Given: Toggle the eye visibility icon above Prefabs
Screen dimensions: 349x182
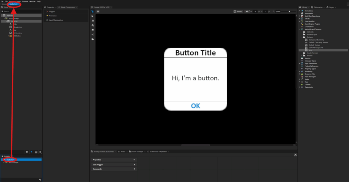Looking at the screenshot, I should (27, 152).
